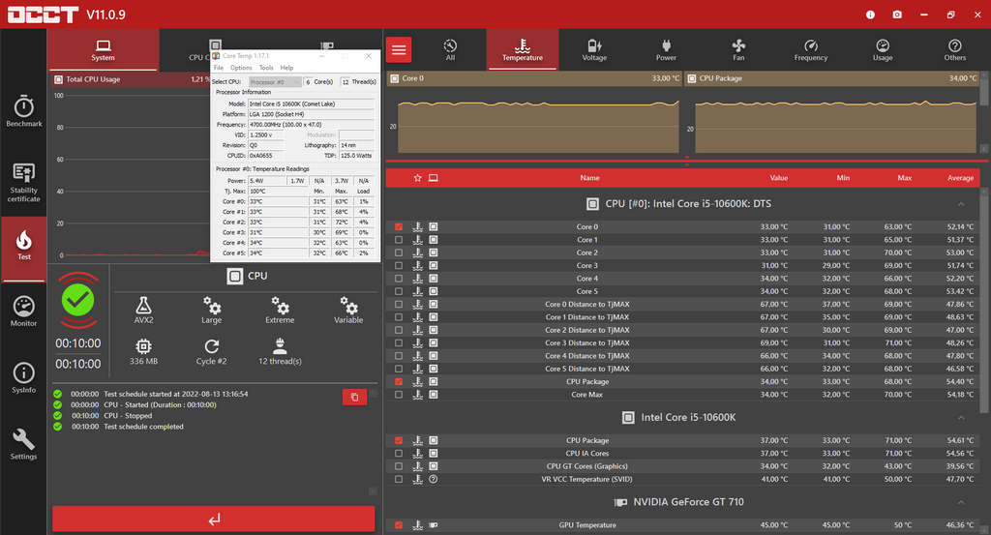This screenshot has width=991, height=535.
Task: Switch to the Frequency tab
Action: tap(811, 50)
